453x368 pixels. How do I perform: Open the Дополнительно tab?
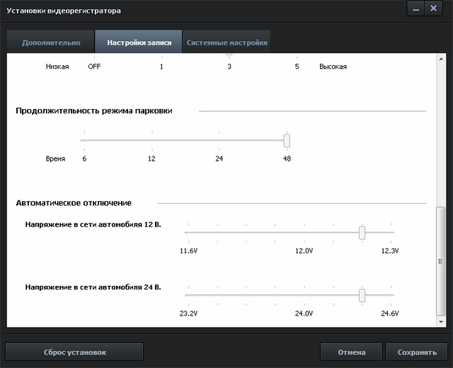click(x=51, y=42)
